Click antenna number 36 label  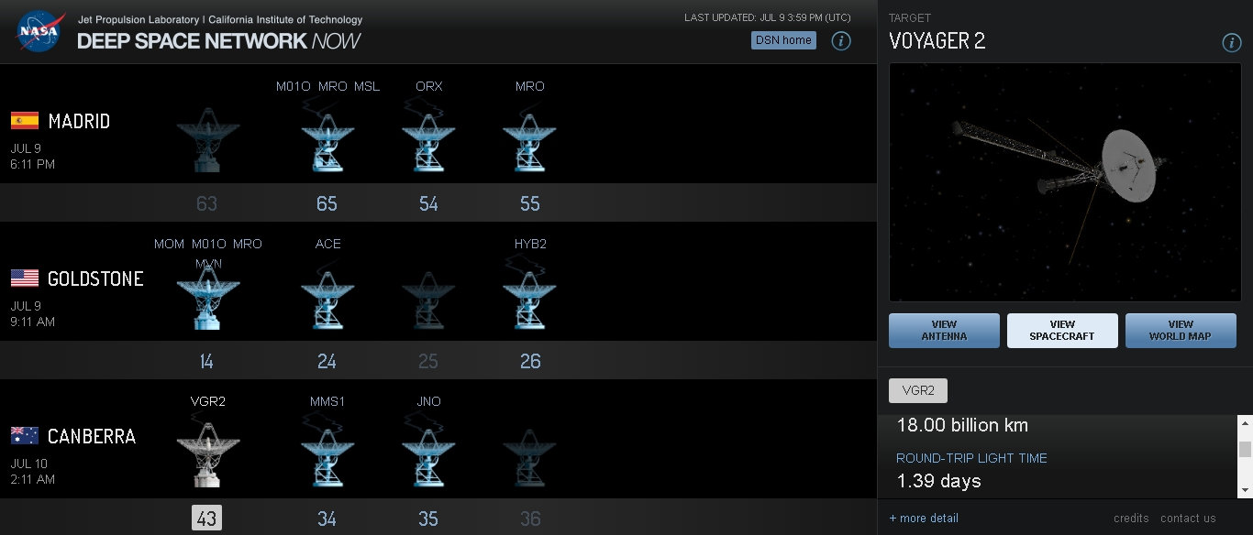(530, 519)
